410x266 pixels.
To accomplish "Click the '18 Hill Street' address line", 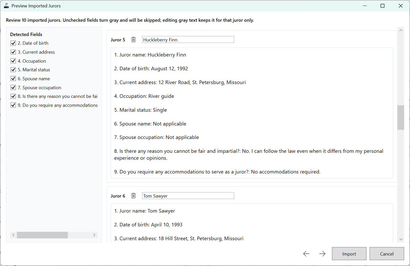I will [179, 238].
